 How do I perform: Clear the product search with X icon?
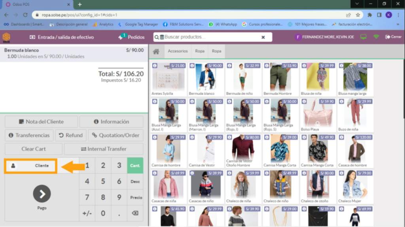pyautogui.click(x=263, y=37)
